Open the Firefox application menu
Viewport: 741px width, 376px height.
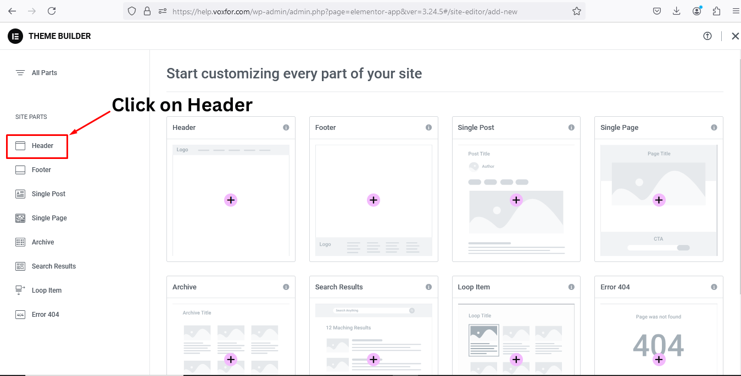736,10
